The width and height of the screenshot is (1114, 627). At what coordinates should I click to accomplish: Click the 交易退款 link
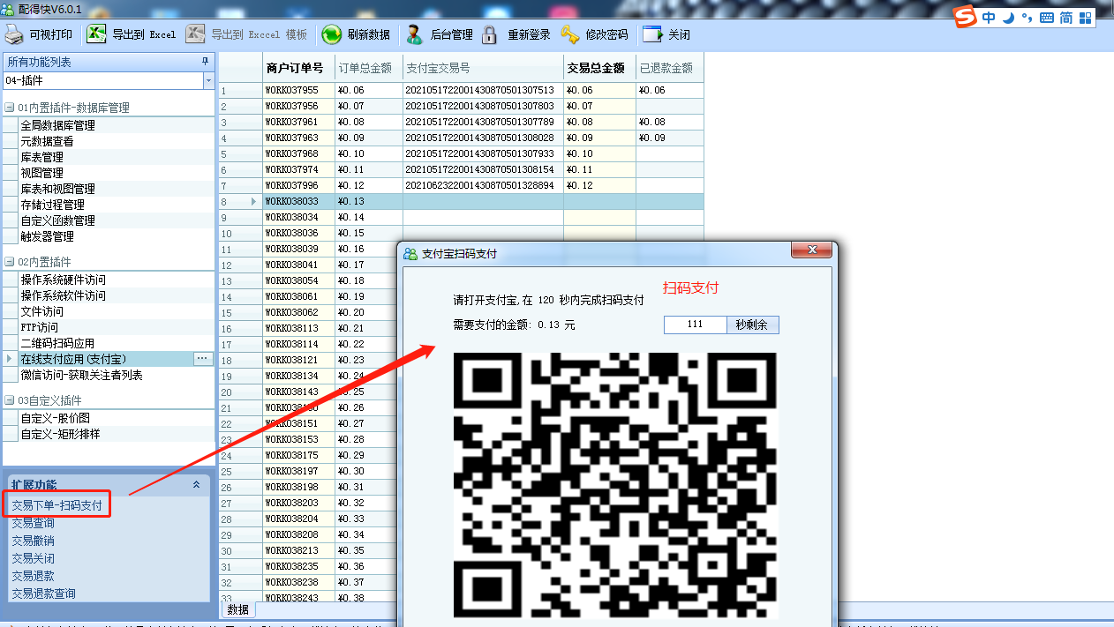pyautogui.click(x=33, y=576)
